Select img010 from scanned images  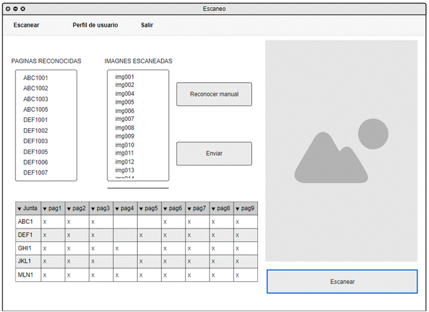point(124,145)
